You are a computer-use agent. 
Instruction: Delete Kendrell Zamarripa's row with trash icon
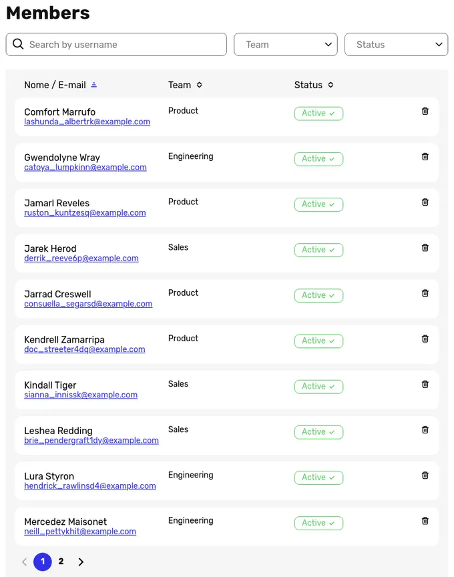[425, 339]
